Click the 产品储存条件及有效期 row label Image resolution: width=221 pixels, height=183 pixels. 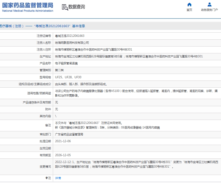(x=37, y=102)
